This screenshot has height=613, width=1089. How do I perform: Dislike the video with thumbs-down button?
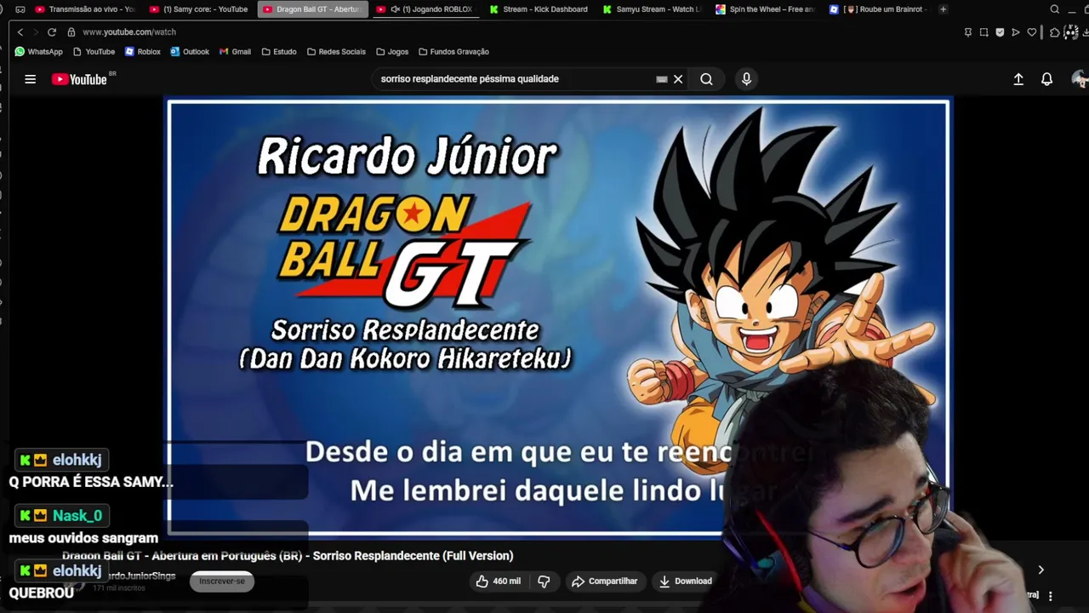[544, 581]
